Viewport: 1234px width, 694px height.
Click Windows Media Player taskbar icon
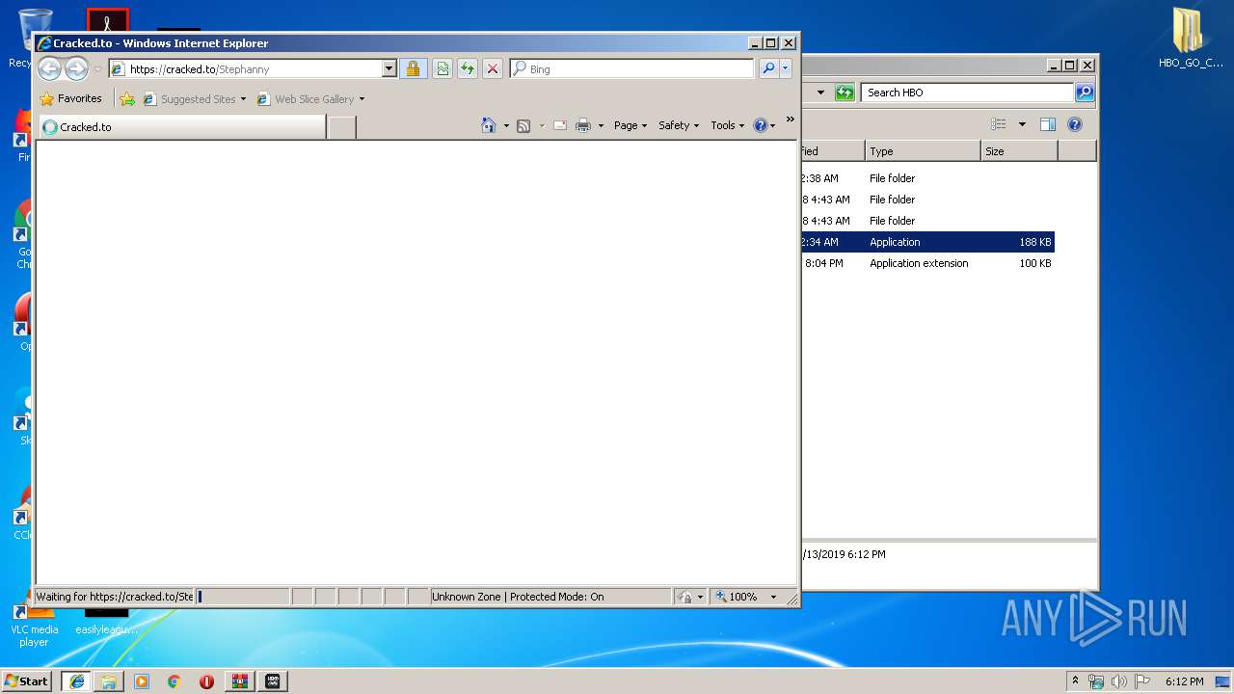click(x=142, y=681)
